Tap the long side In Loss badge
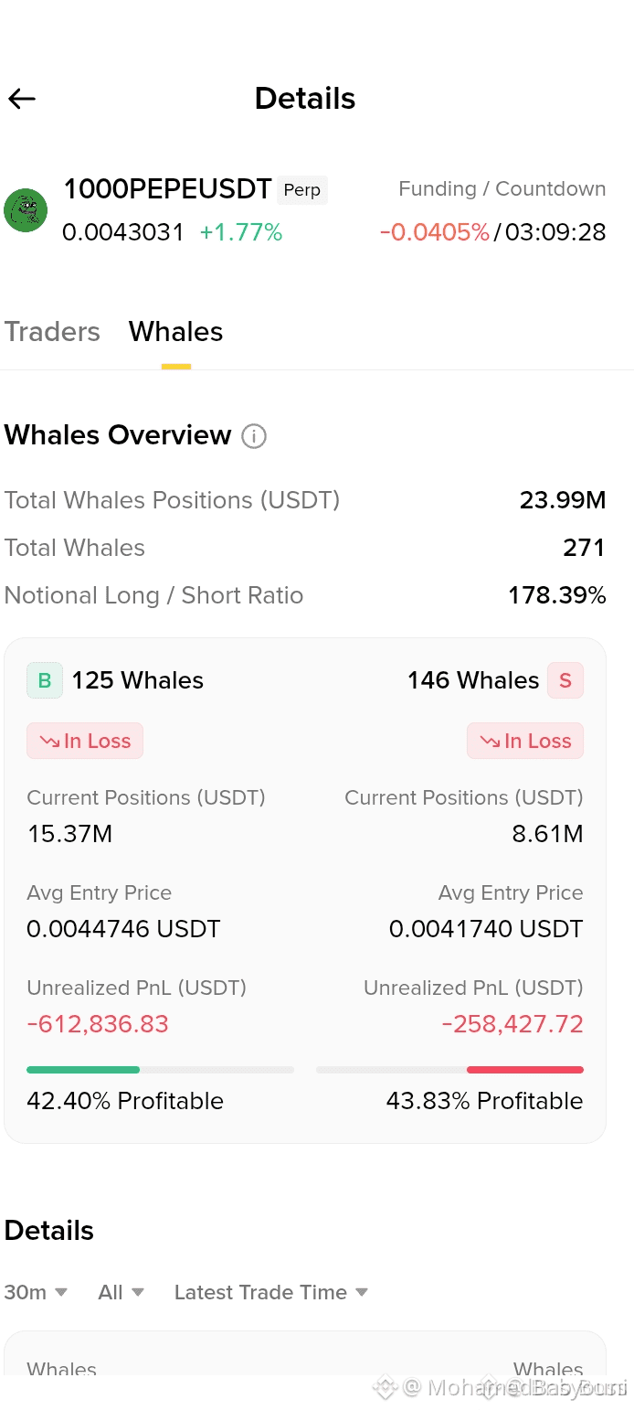The width and height of the screenshot is (634, 1410). pyautogui.click(x=85, y=741)
